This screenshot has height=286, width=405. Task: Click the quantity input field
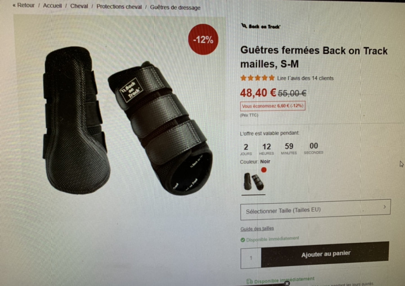tap(251, 258)
